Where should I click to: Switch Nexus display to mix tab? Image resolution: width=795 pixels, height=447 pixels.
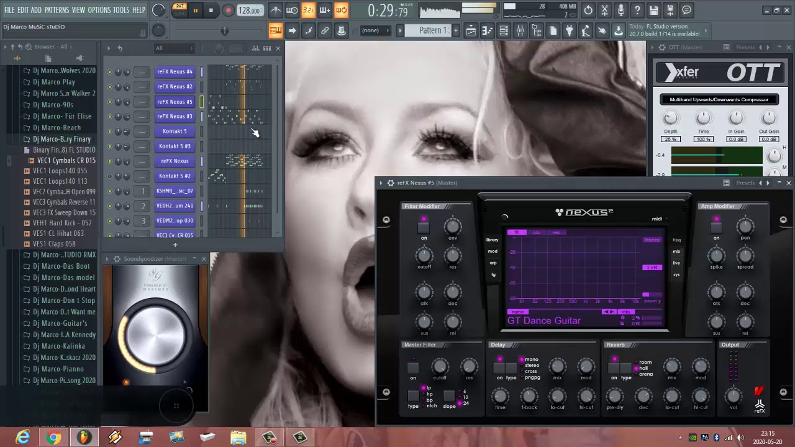[676, 251]
